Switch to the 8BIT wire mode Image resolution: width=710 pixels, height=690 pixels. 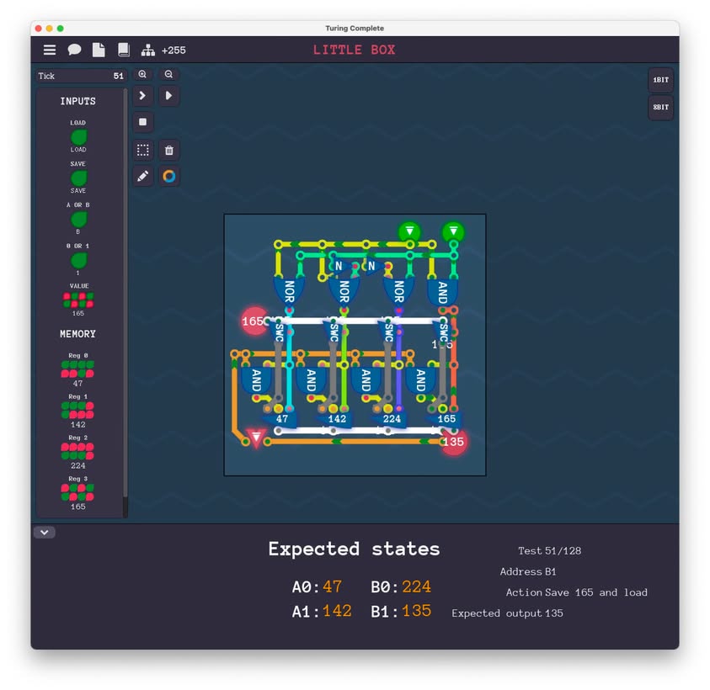point(660,108)
